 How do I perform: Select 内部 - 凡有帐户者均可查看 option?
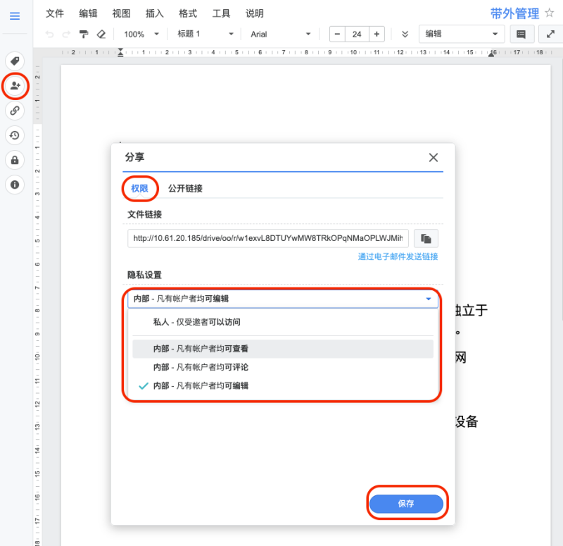pos(283,349)
